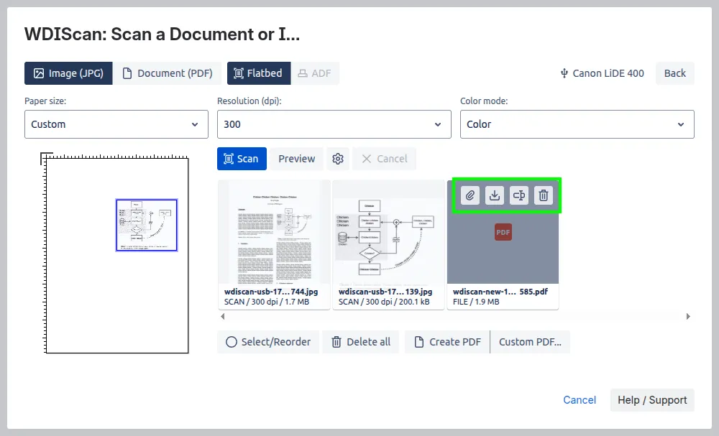Click the red PDF file icon
Screen dimensions: 719x436
pos(503,232)
